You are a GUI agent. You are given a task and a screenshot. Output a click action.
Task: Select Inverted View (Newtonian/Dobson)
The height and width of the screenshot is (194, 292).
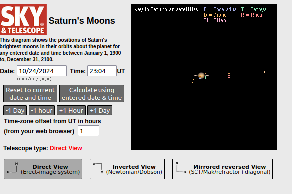[x=127, y=169]
